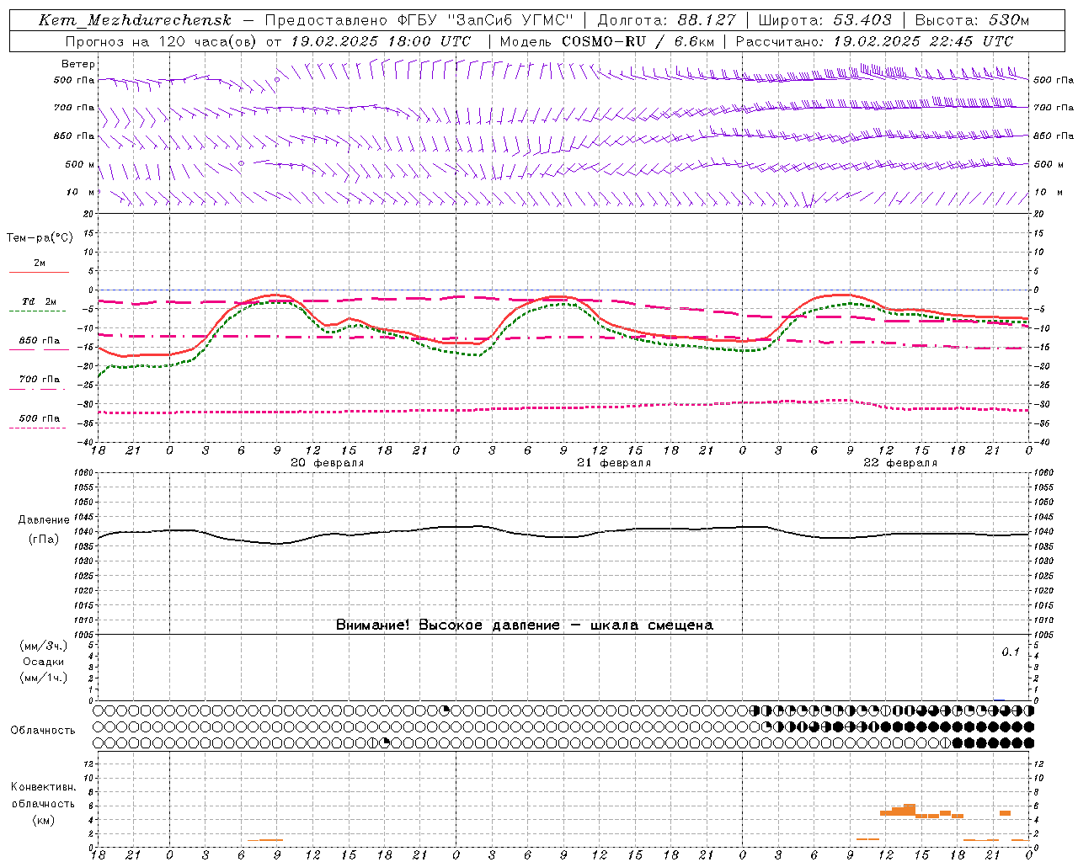Screen dimensions: 1078x862
Task: Click the 'Давление' pressure panel label
Action: click(43, 520)
